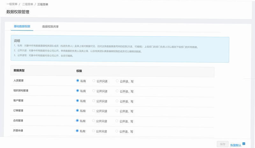
Task: Set 客户管理 to 公开只读
Action: click(x=93, y=101)
